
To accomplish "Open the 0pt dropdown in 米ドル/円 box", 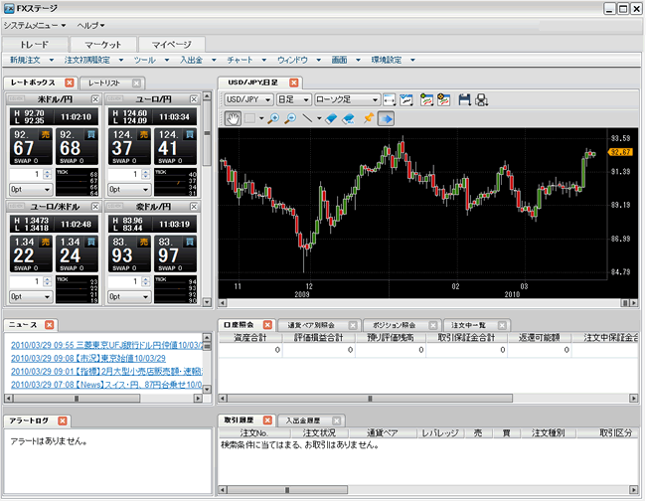I will coord(31,190).
